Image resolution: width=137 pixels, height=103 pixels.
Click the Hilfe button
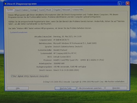pyautogui.click(x=18, y=88)
